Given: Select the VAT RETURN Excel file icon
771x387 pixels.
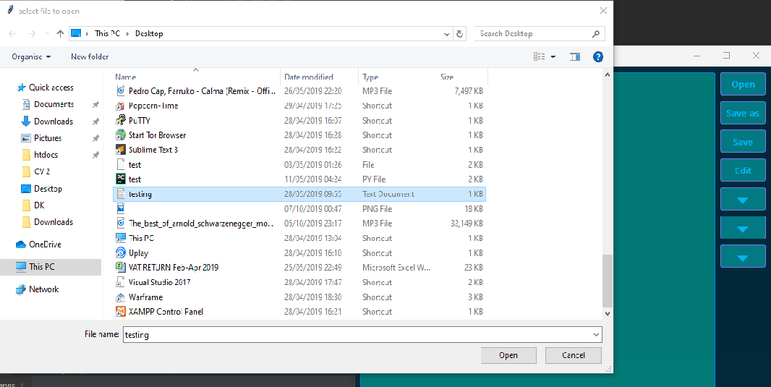Looking at the screenshot, I should 122,268.
